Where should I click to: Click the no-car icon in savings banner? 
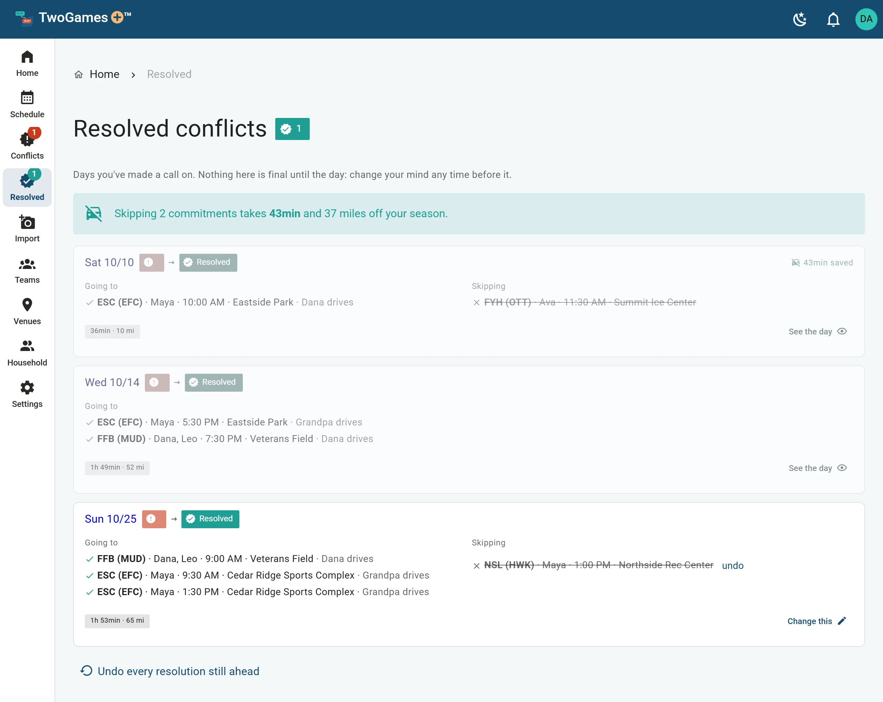click(94, 213)
